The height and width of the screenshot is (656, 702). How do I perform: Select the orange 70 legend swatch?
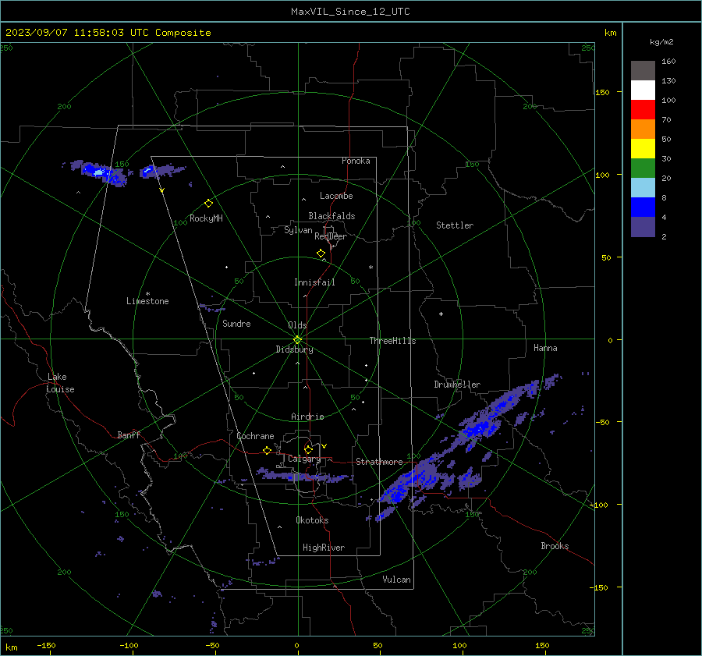tap(643, 129)
